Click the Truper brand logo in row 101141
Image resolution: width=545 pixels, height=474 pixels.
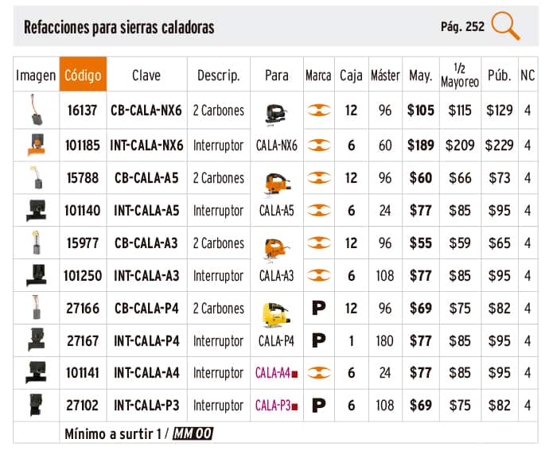click(318, 372)
